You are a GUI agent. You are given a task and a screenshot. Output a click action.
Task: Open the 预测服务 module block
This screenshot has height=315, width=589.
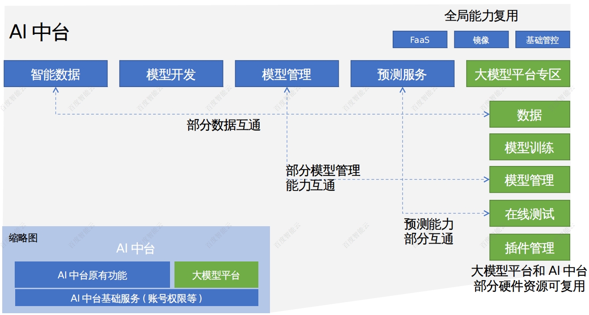coord(403,73)
